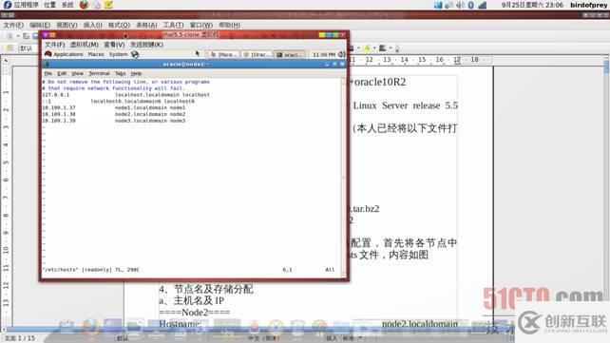The width and height of the screenshot is (610, 343).
Task: Open terminal File menu
Action: point(48,73)
